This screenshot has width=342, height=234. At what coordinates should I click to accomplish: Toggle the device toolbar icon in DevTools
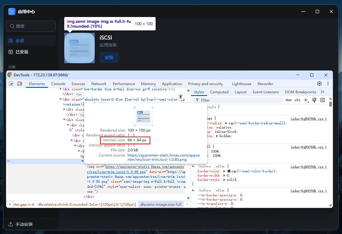point(19,84)
